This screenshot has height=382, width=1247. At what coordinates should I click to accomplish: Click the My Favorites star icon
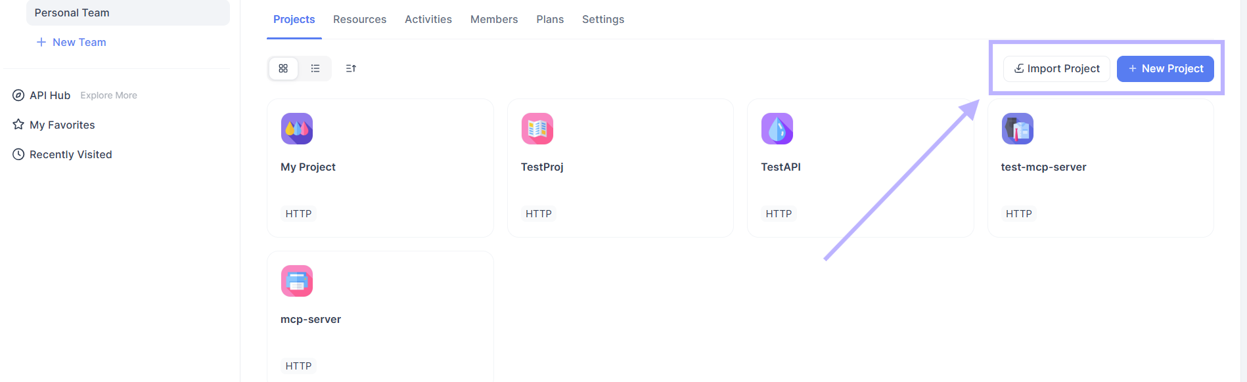point(18,125)
